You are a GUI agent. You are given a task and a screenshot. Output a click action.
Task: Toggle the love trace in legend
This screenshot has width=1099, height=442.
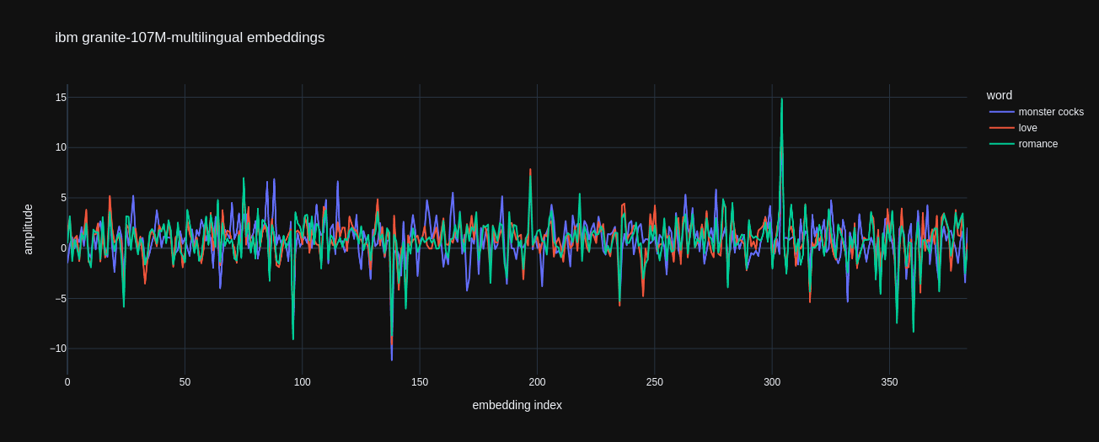coord(1027,128)
